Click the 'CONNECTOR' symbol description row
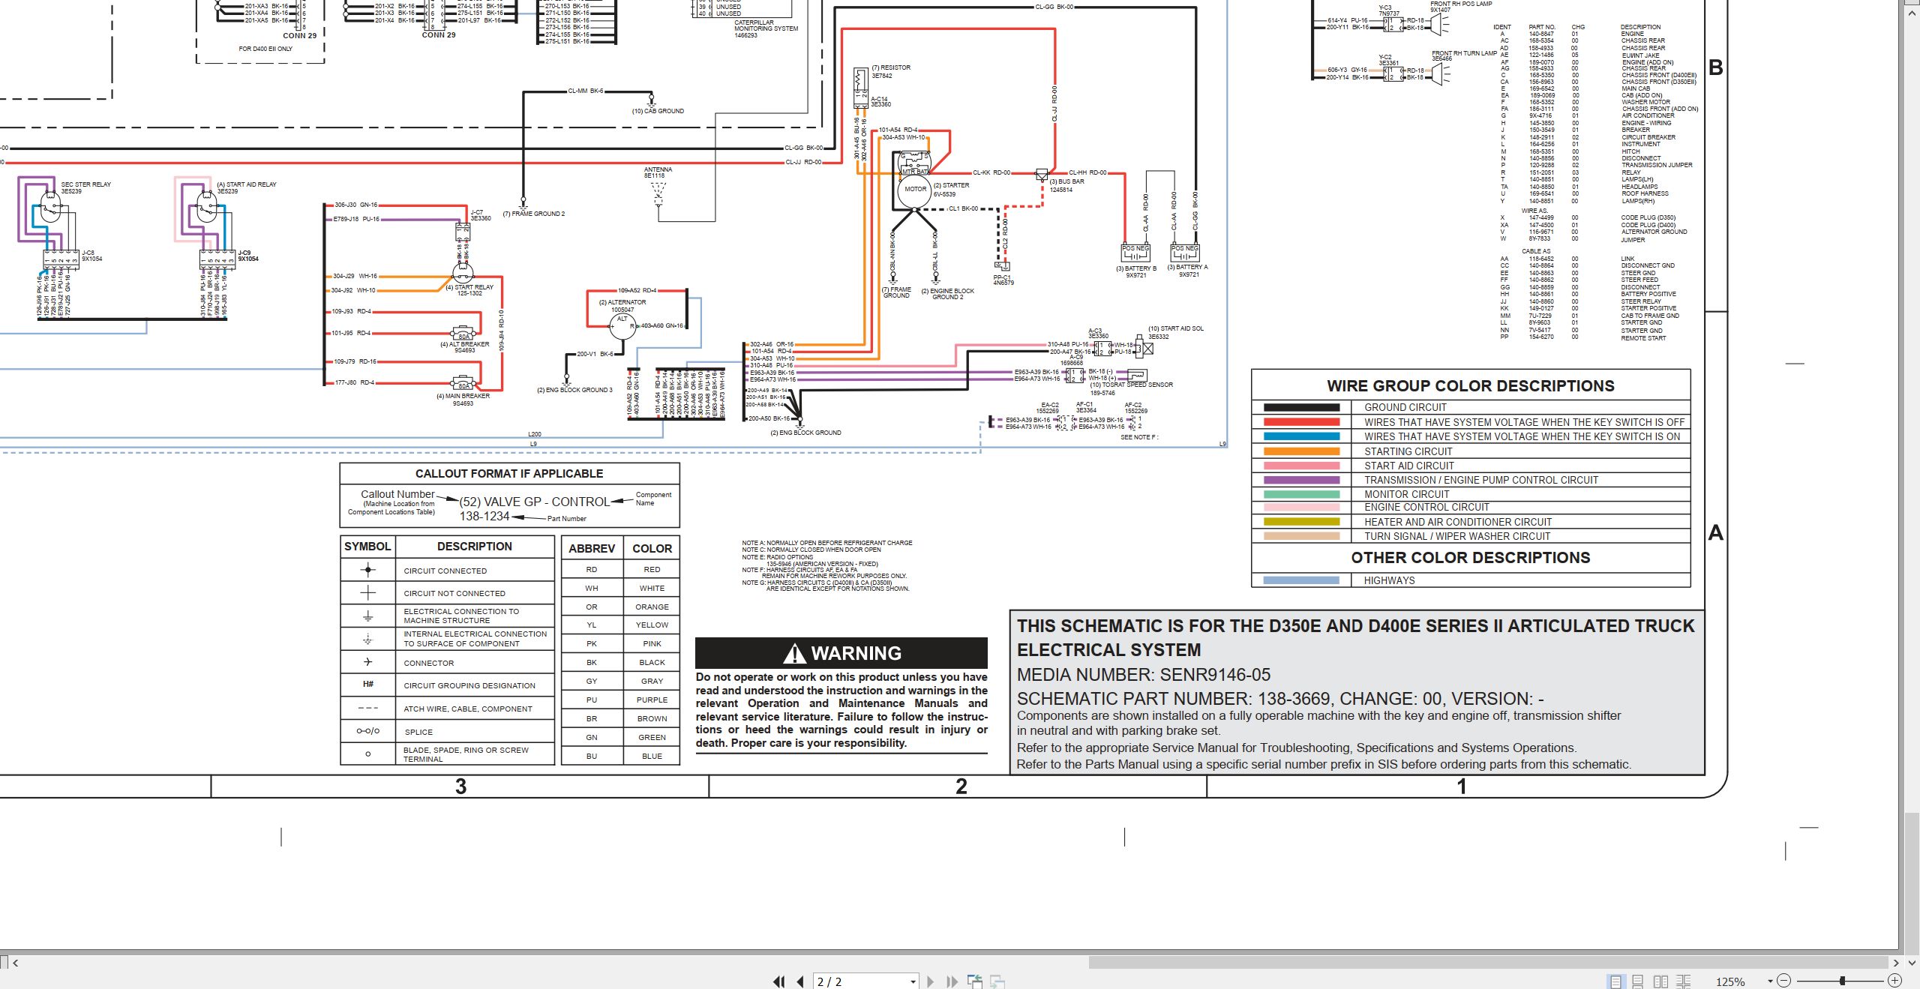Viewport: 1920px width, 989px height. [428, 663]
